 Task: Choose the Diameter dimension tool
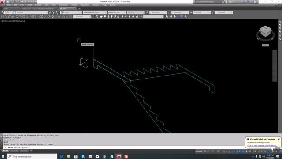click(x=23, y=17)
